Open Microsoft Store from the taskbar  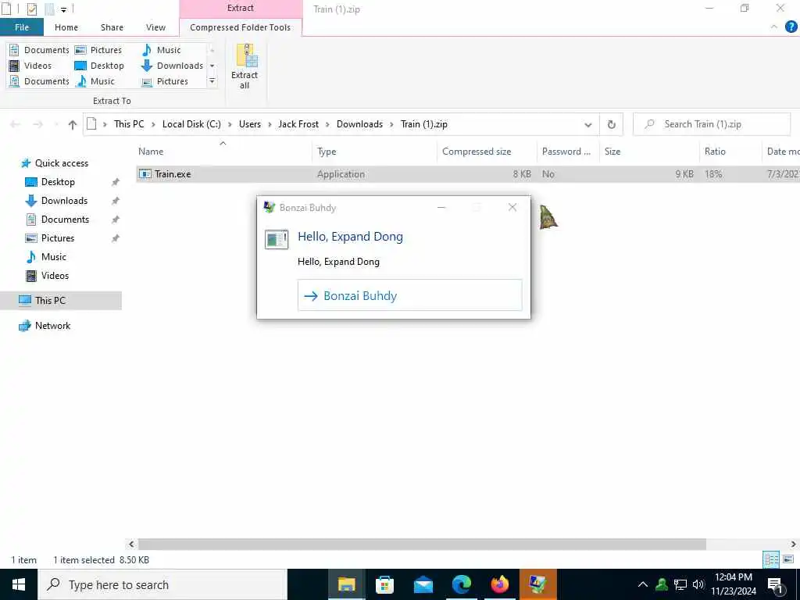click(x=384, y=584)
